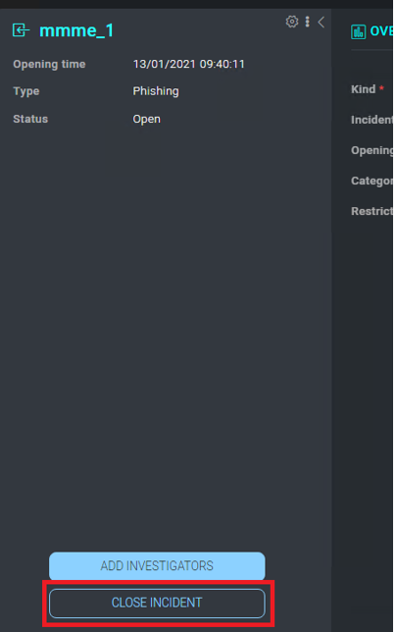Click the Restrict field label on the right
The width and height of the screenshot is (397, 632).
pyautogui.click(x=372, y=211)
